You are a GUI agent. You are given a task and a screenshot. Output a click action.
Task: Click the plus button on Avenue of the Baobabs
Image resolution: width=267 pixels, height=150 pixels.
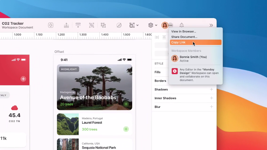coord(126,104)
